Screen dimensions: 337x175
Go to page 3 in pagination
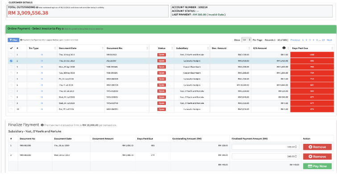coord(310,40)
